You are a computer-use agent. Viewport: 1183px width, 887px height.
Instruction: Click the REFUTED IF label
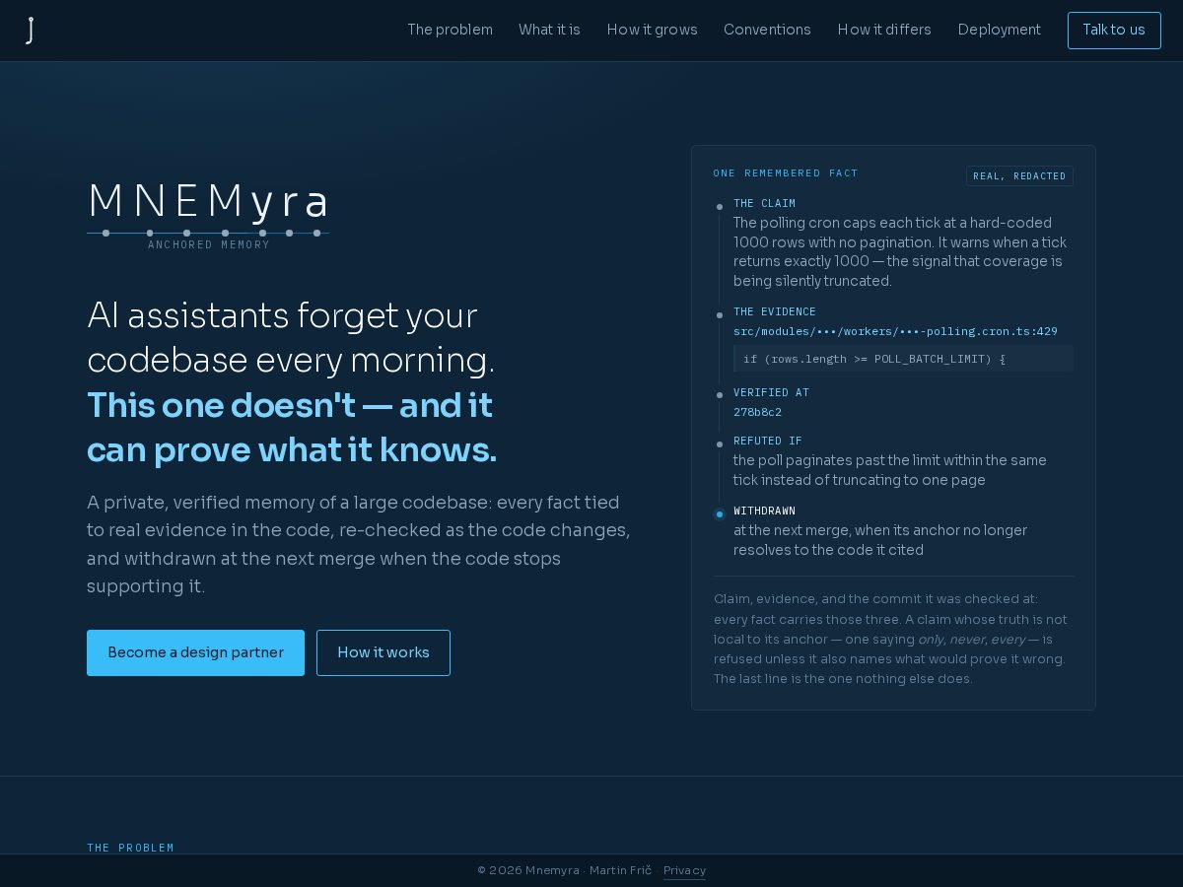click(x=768, y=442)
